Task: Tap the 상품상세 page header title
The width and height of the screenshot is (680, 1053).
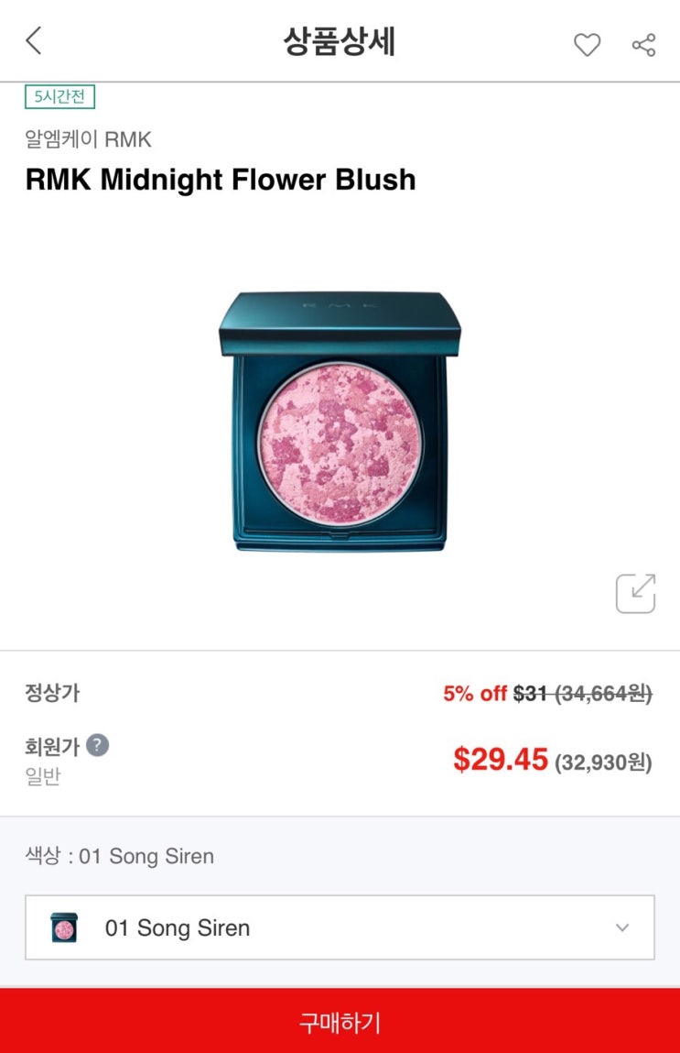Action: pos(339,42)
